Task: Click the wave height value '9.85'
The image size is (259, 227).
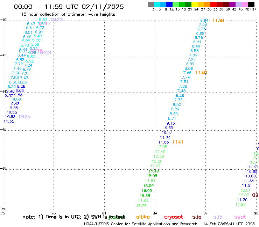Action: [x=14, y=108]
